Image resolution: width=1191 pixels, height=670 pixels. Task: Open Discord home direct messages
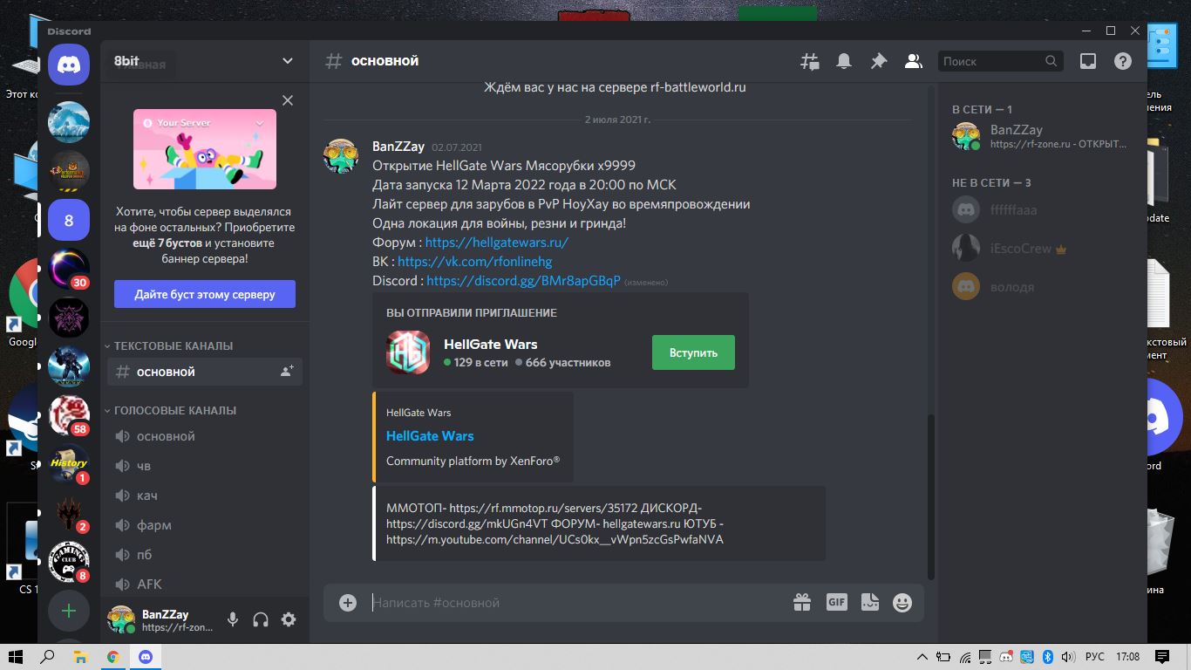click(x=69, y=65)
